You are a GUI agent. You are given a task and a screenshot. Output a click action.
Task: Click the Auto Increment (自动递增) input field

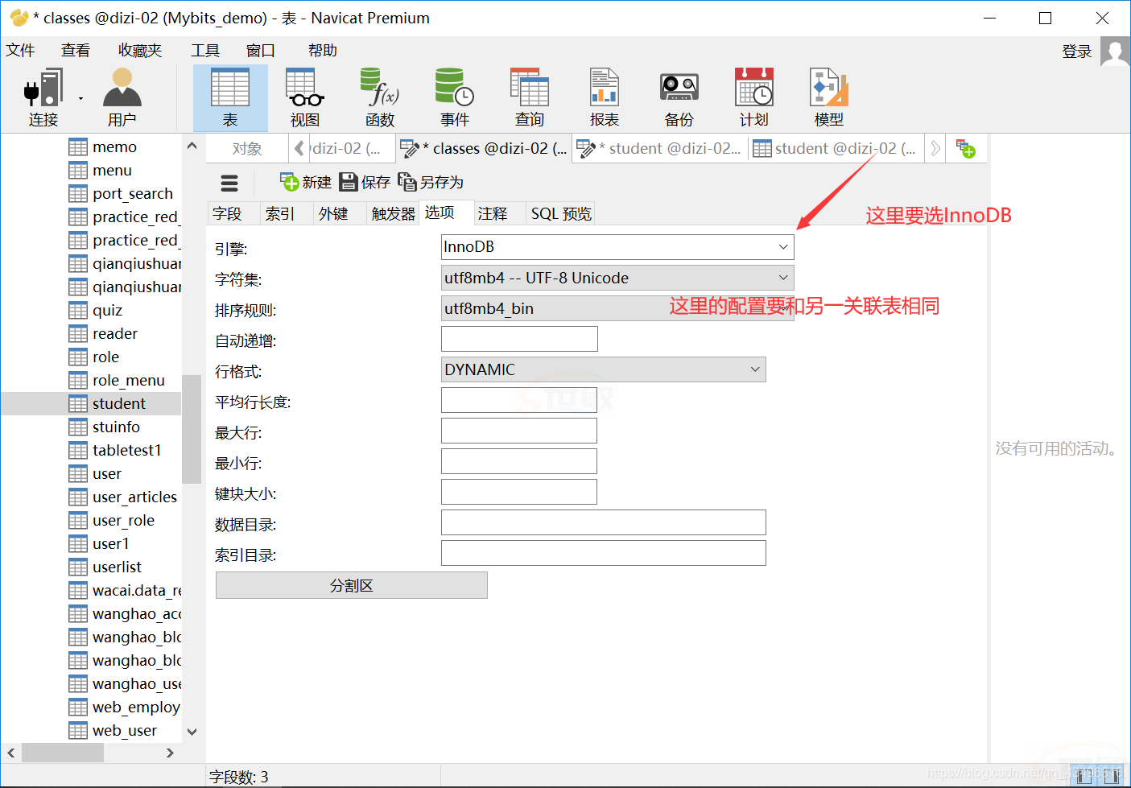[519, 339]
